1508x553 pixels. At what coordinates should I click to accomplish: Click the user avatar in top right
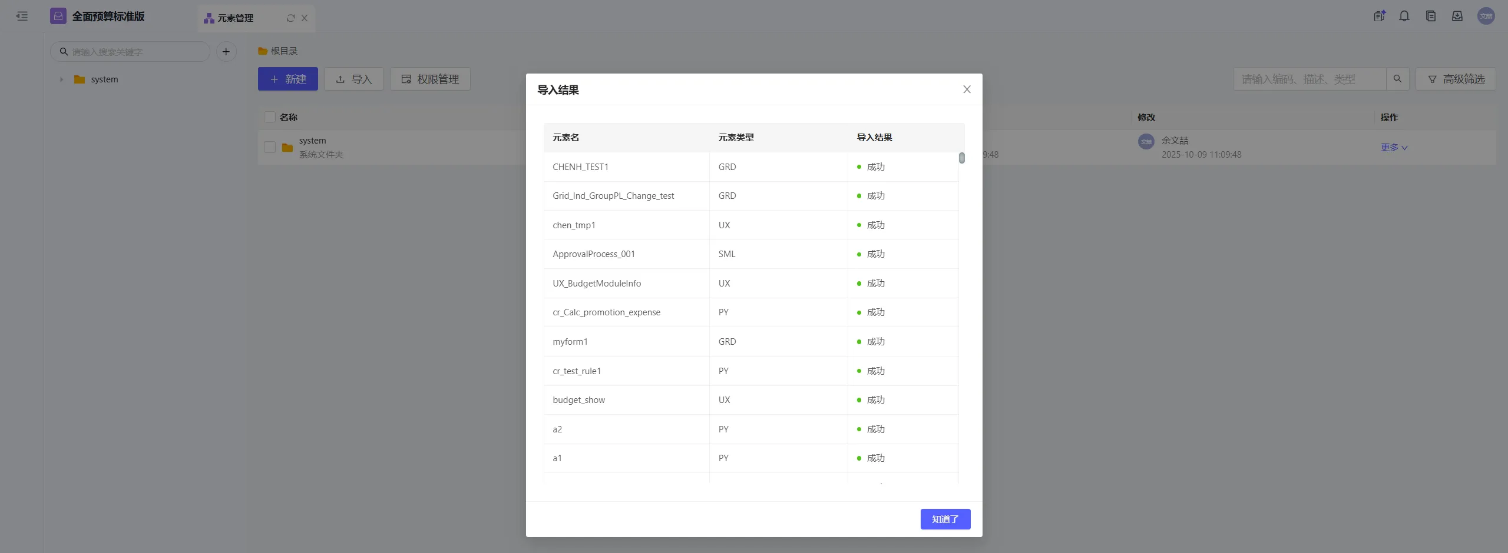[1486, 16]
